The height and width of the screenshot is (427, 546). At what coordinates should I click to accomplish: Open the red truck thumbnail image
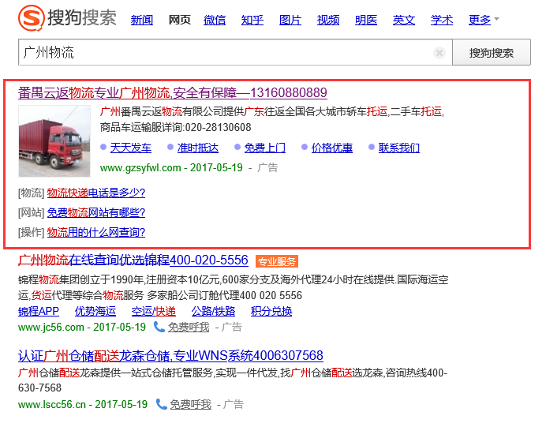[x=54, y=141]
